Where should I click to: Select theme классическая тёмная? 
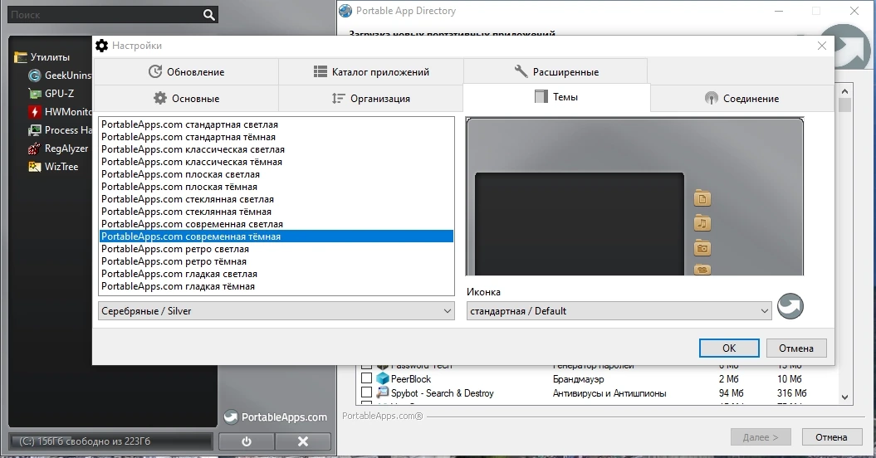276,162
